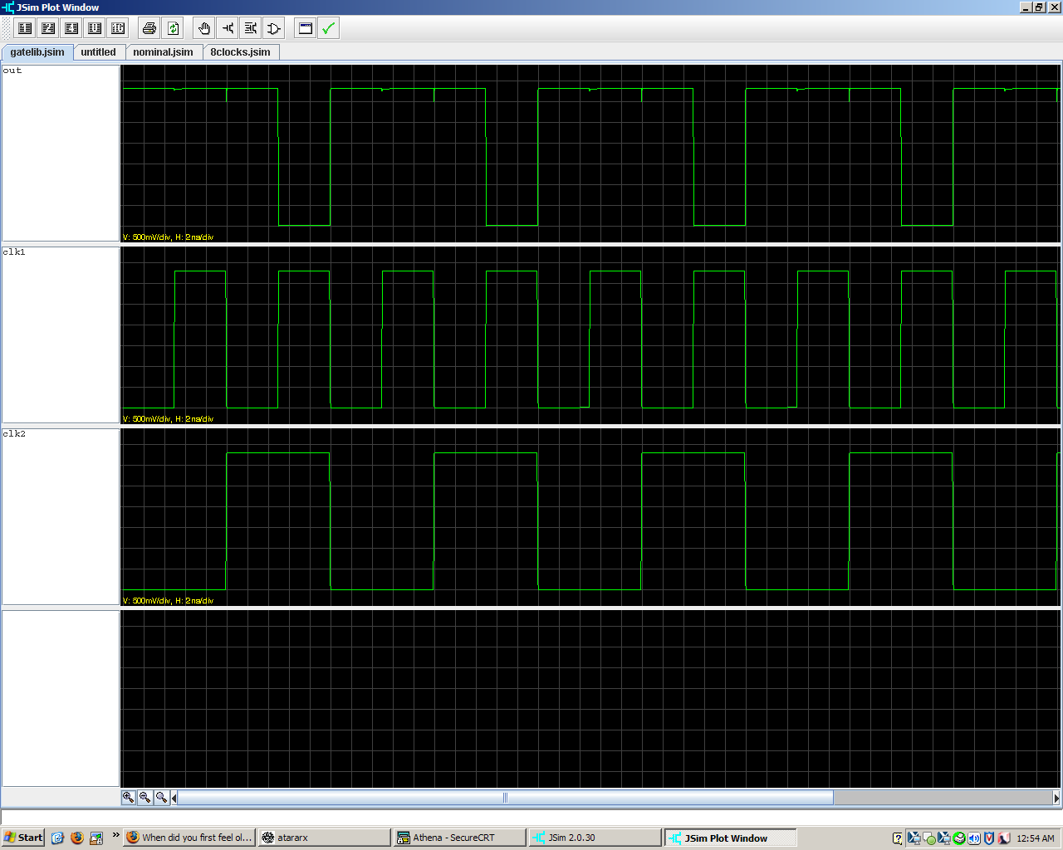
Task: Open the 8clocks.jsim tab
Action: 240,52
